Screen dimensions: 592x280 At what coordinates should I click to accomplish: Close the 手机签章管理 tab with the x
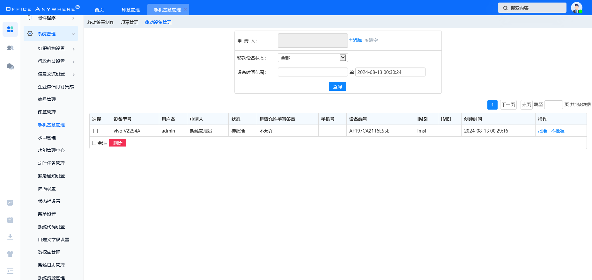point(185,10)
